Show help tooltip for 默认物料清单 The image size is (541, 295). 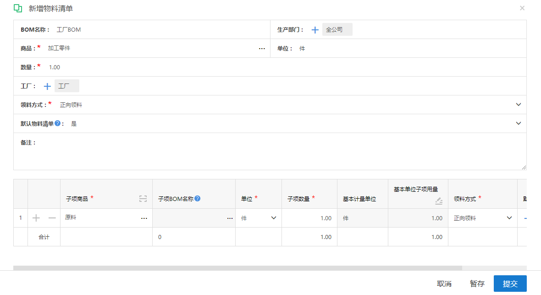[58, 123]
